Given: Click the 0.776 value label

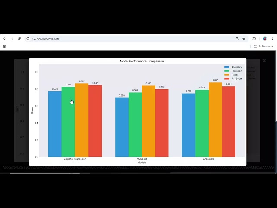Looking at the screenshot, I should [x=55, y=89].
